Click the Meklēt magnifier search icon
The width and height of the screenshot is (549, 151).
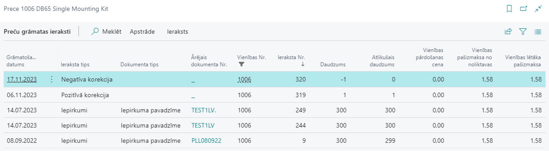click(95, 32)
